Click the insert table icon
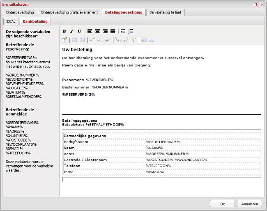 64,40
